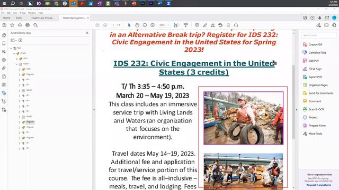The image size is (339, 190).
Task: Open Create PDF tool
Action: pos(313,44)
